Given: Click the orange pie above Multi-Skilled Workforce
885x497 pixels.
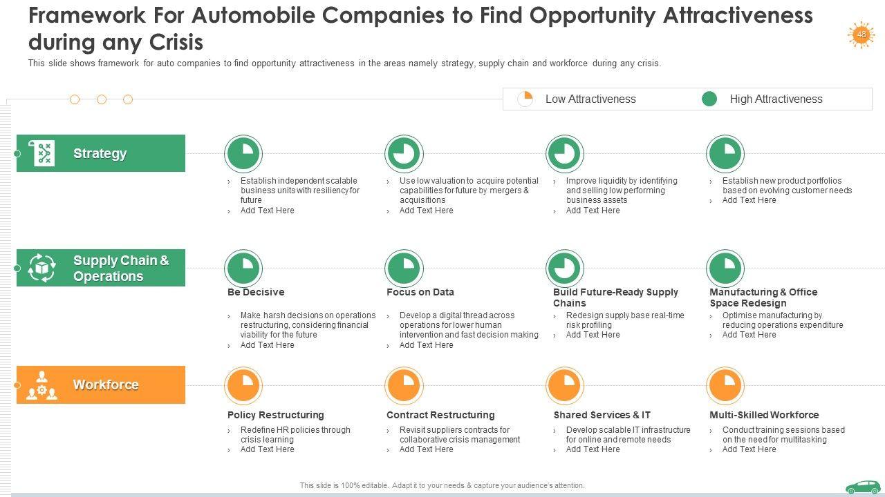Looking at the screenshot, I should (725, 385).
